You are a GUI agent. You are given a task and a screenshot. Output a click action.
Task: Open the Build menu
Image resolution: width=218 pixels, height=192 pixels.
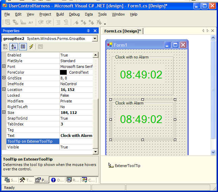(x=60, y=14)
